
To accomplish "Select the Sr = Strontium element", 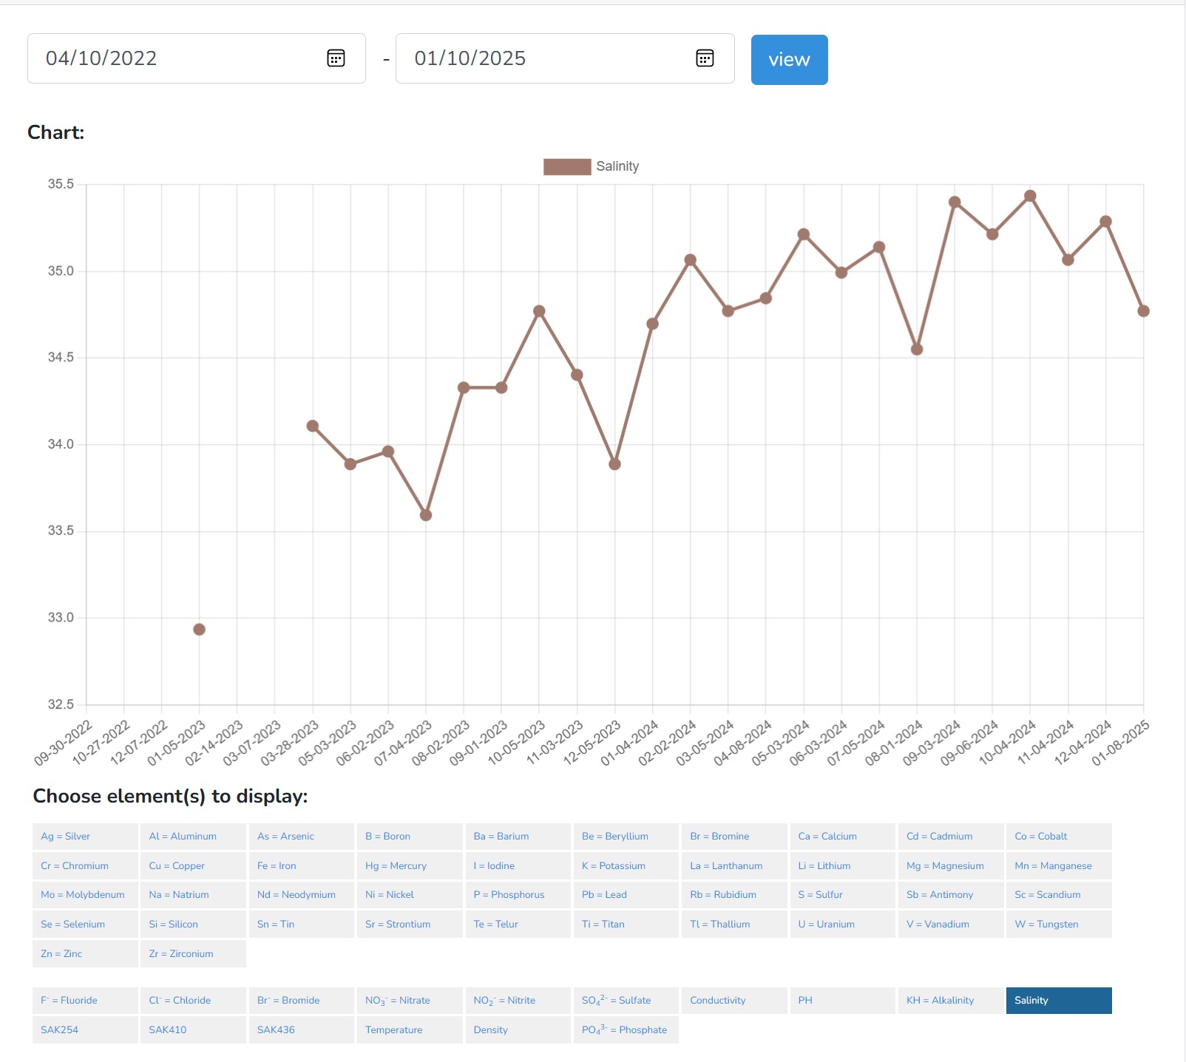I will click(409, 925).
